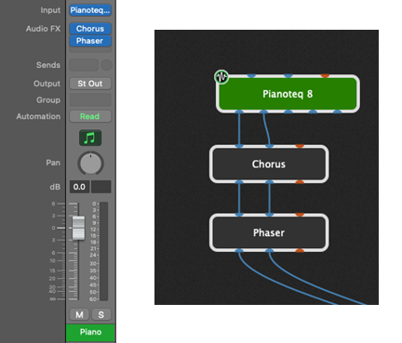This screenshot has width=402, height=343.
Task: Click the orange port at the bottom of Chorus
Action: (x=300, y=182)
